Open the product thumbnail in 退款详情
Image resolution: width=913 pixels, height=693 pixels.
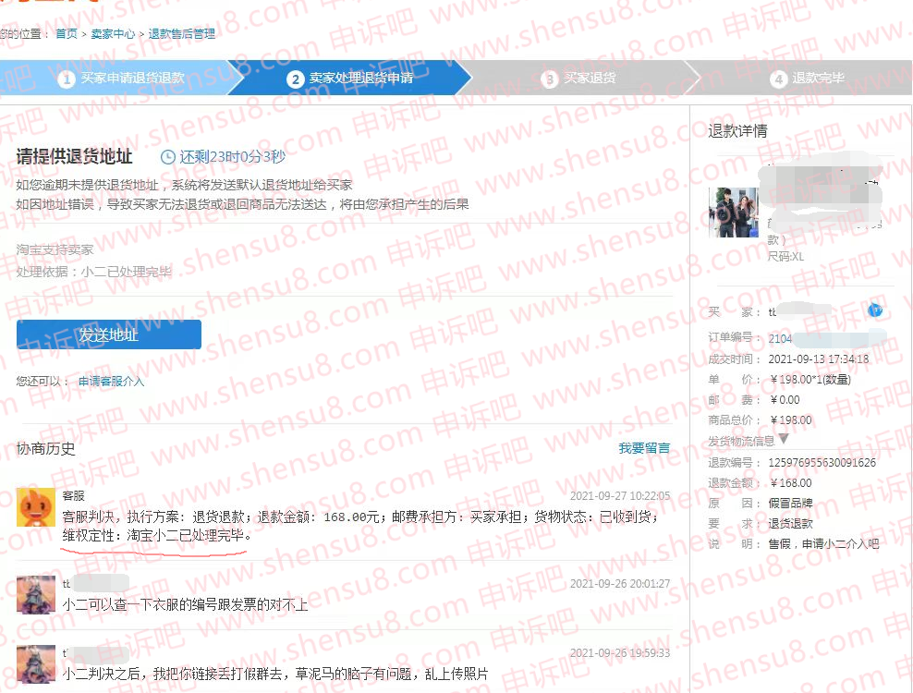coord(733,213)
